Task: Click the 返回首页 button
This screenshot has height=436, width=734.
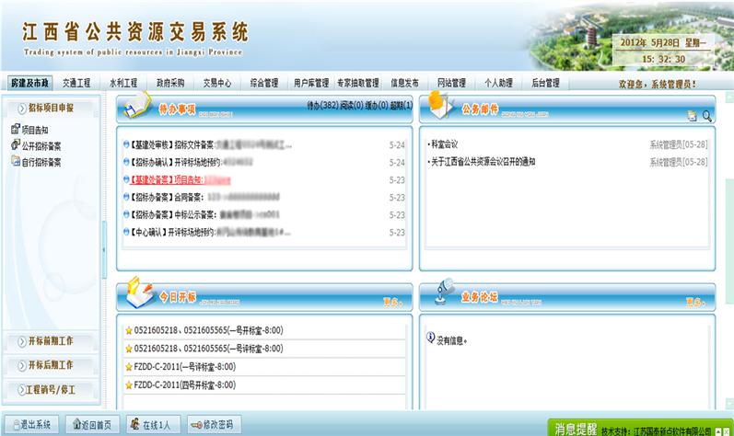Action: click(x=92, y=424)
